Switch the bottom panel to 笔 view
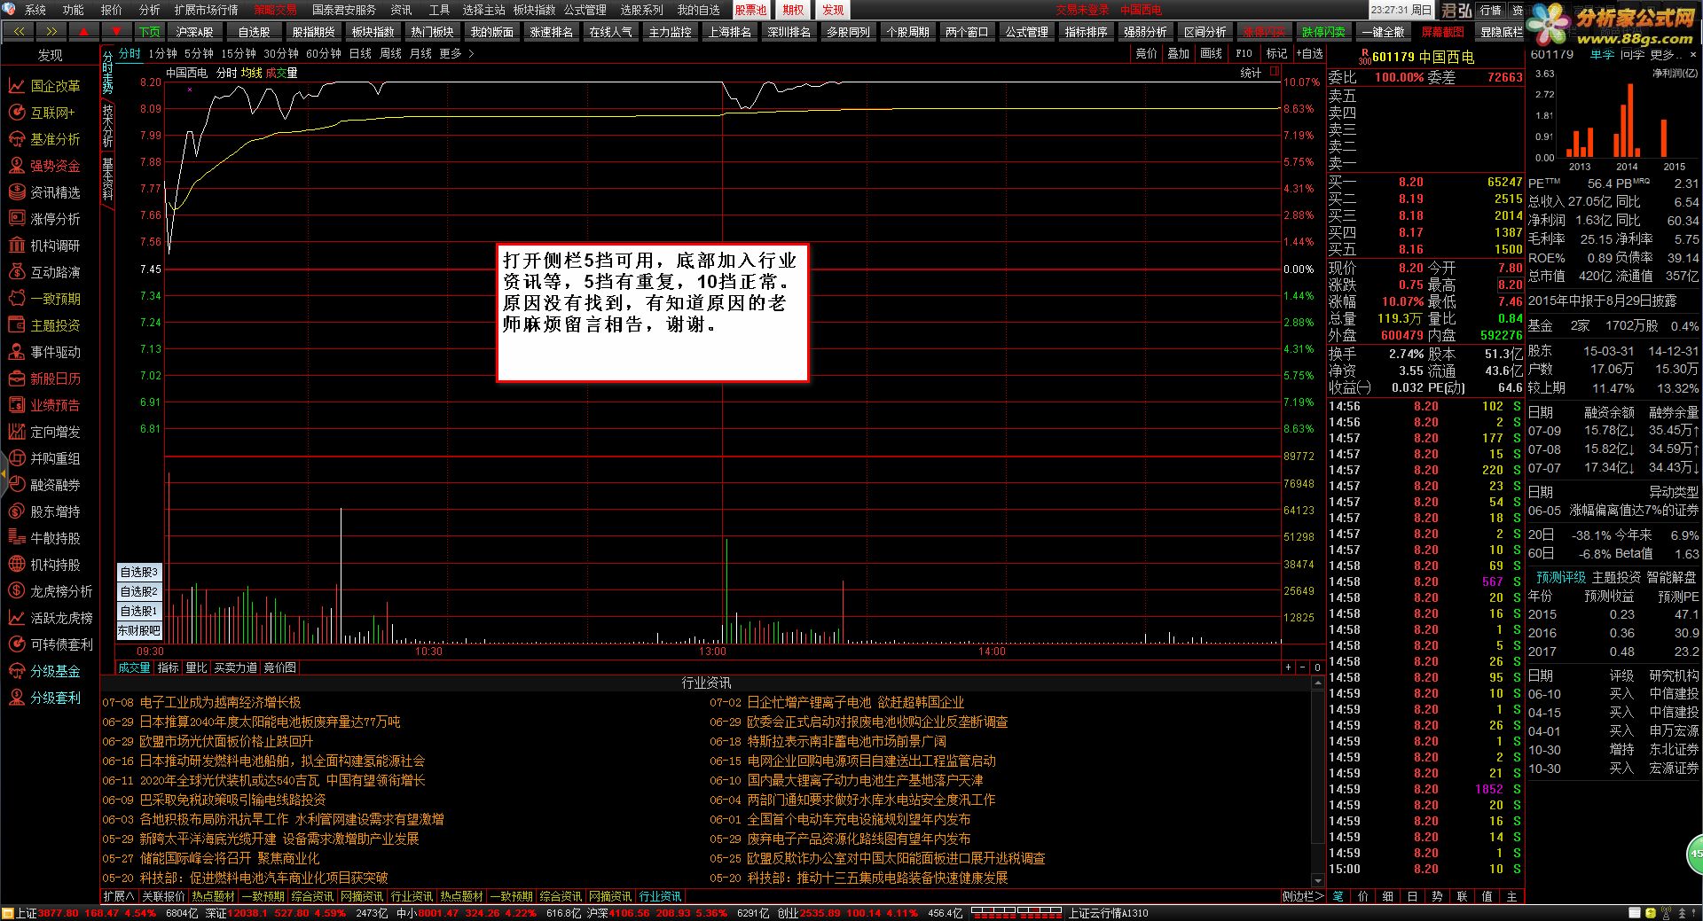The width and height of the screenshot is (1703, 921). pyautogui.click(x=1338, y=896)
